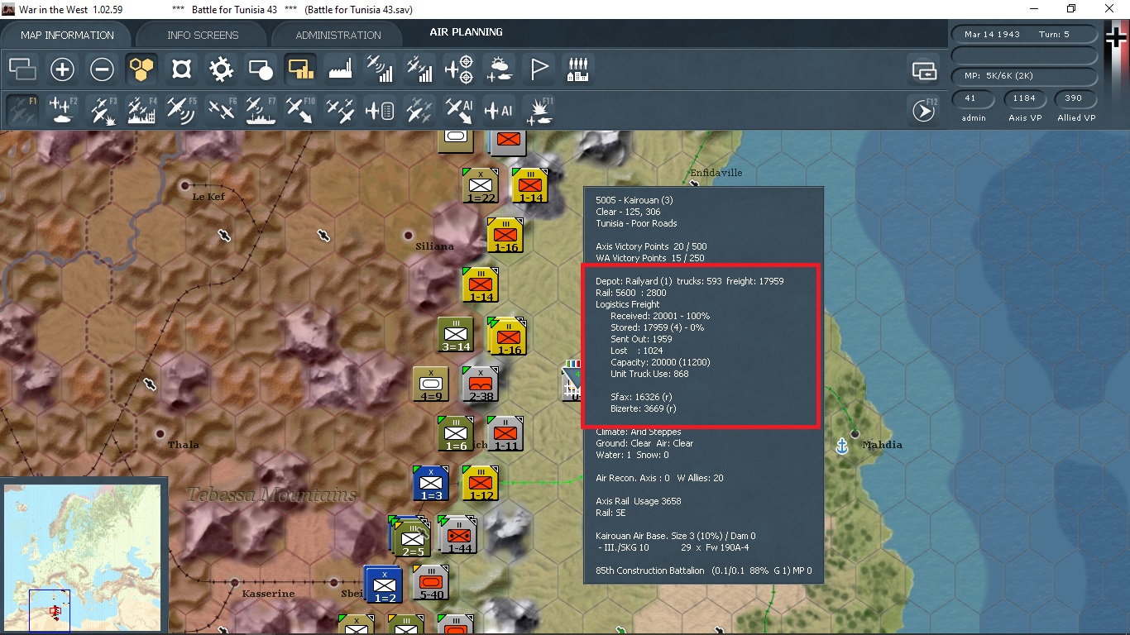Open the weather display icon

tap(499, 69)
